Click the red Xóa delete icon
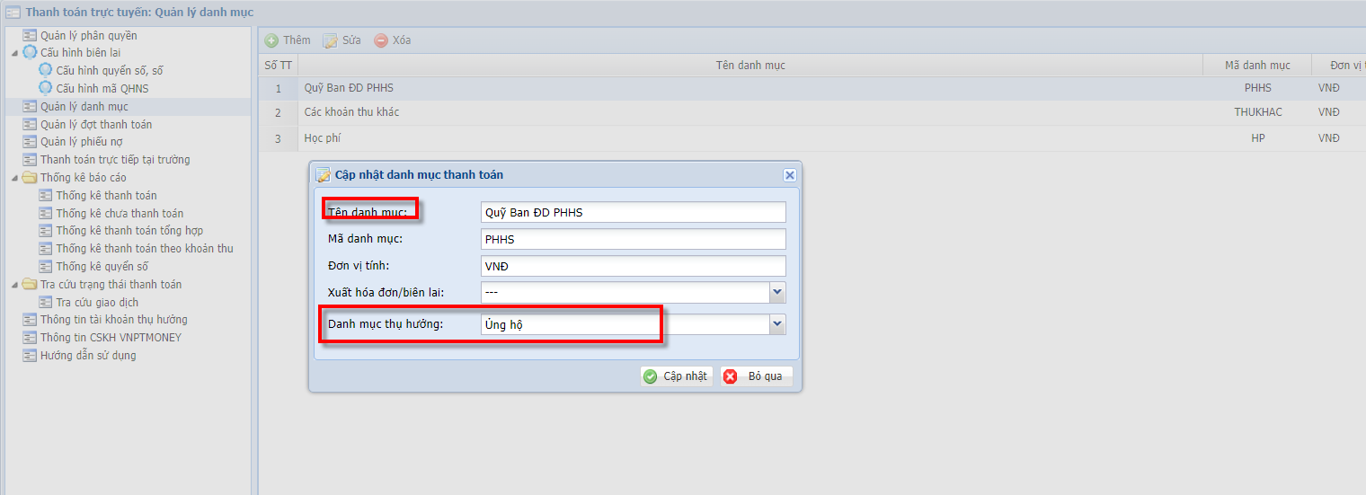This screenshot has width=1366, height=495. 381,40
